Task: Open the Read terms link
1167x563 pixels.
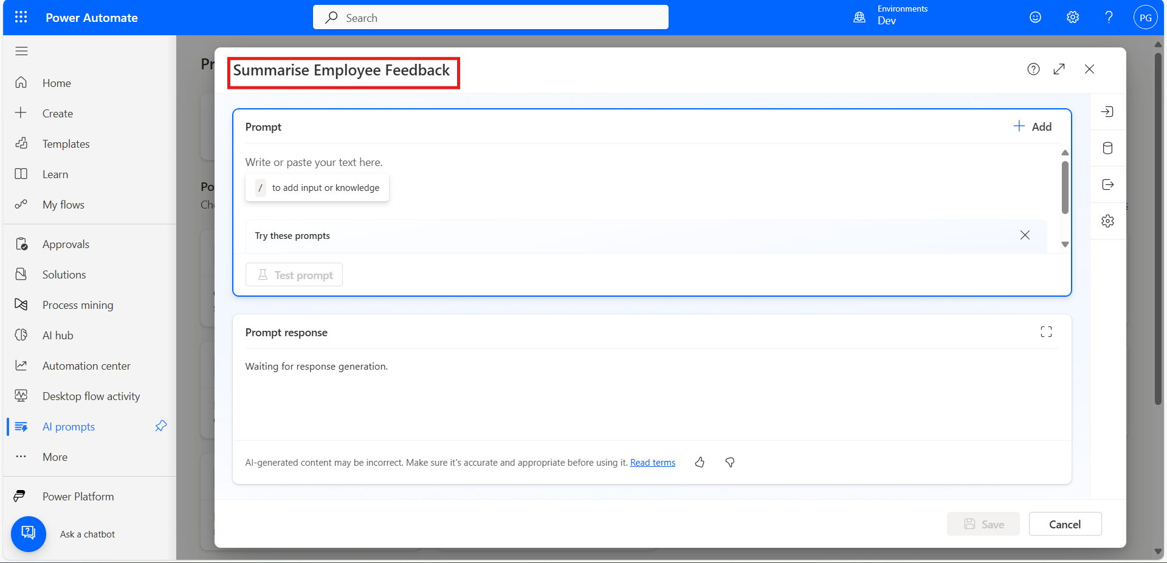Action: [652, 463]
